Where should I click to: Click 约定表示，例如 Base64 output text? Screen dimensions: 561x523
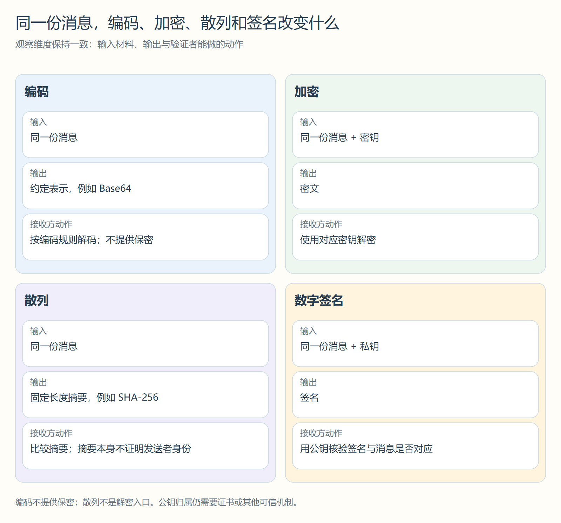coord(81,189)
